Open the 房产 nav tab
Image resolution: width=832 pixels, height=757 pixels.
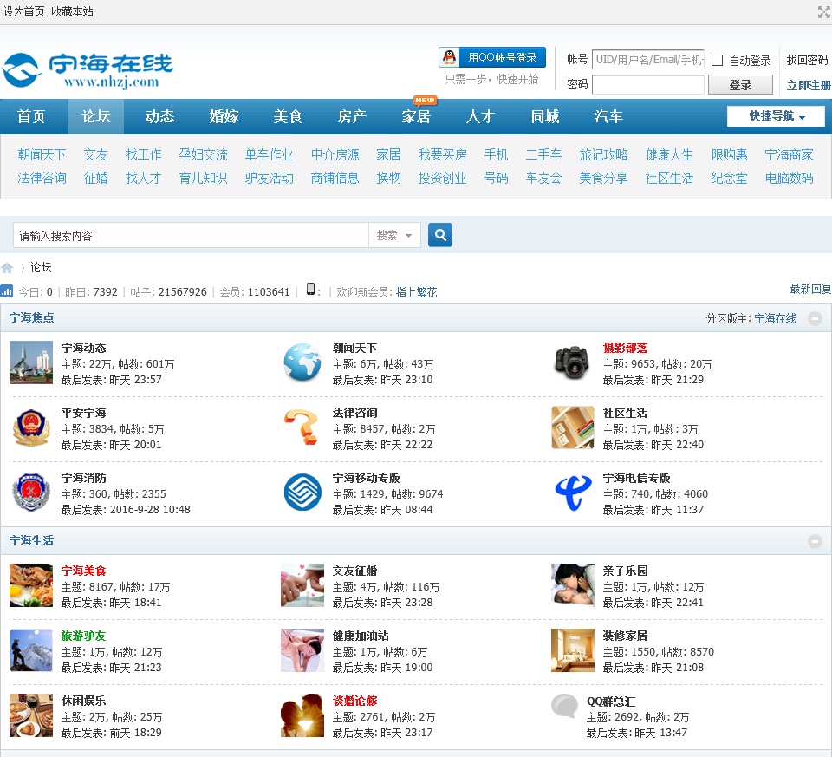(353, 117)
